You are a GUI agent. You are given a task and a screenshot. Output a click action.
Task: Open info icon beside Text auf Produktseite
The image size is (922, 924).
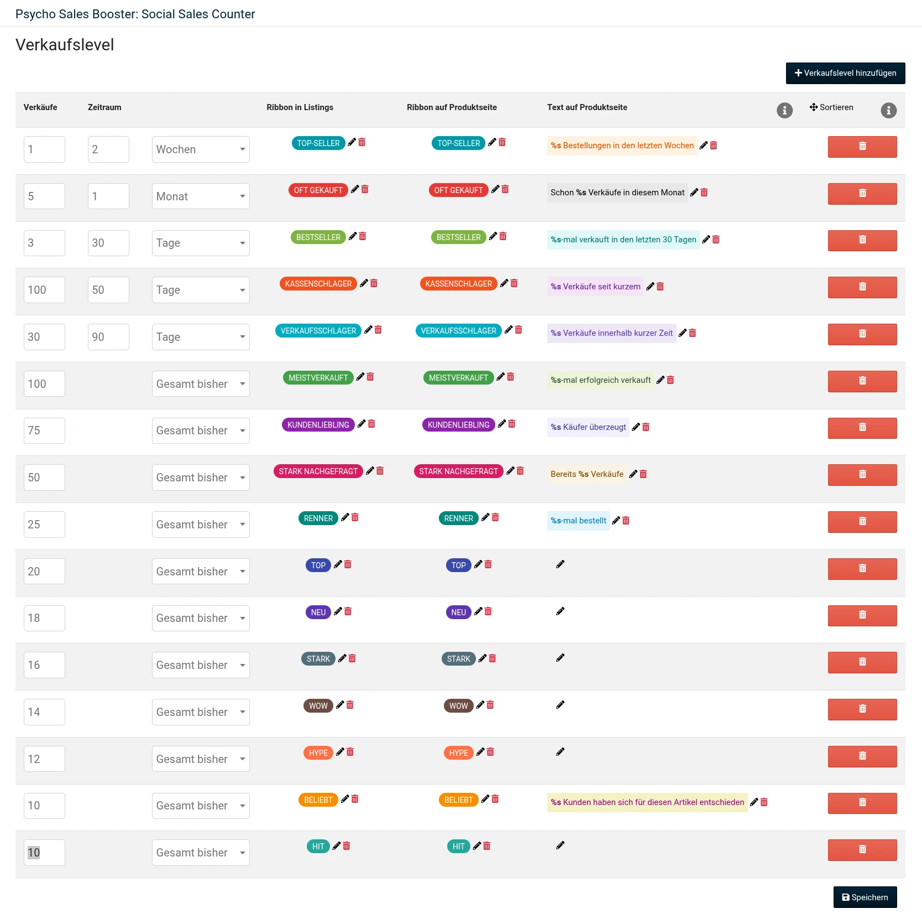784,110
